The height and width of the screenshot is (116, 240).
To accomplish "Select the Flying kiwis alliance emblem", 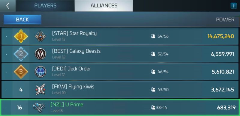I will point(40,89).
